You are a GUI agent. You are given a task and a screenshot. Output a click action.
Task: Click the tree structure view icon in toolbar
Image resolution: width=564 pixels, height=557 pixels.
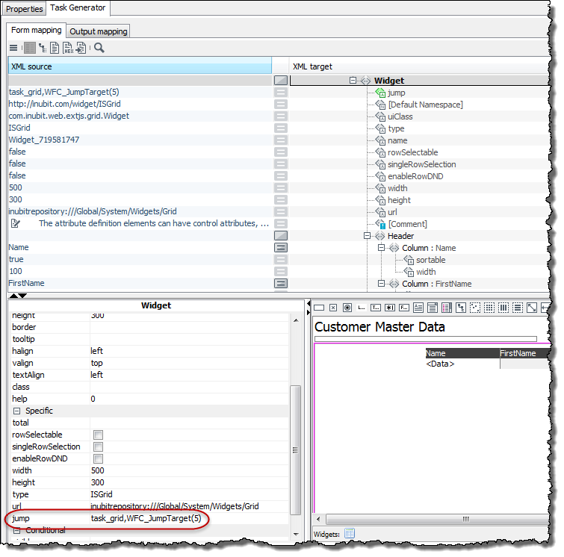tap(42, 48)
